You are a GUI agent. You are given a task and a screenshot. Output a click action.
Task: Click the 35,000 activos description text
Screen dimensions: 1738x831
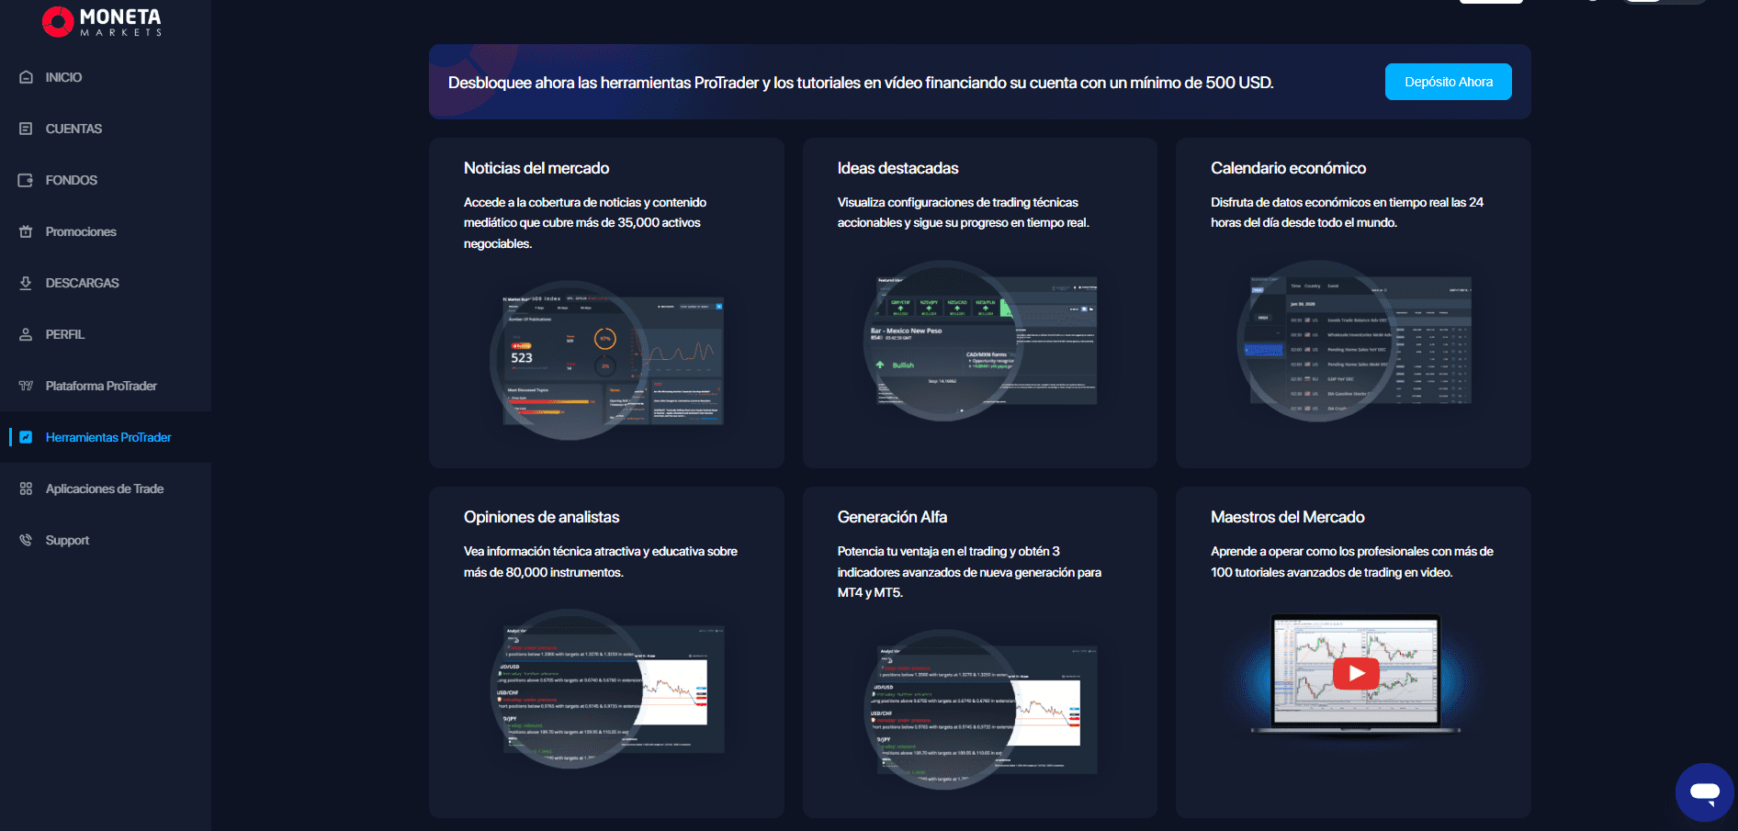585,222
